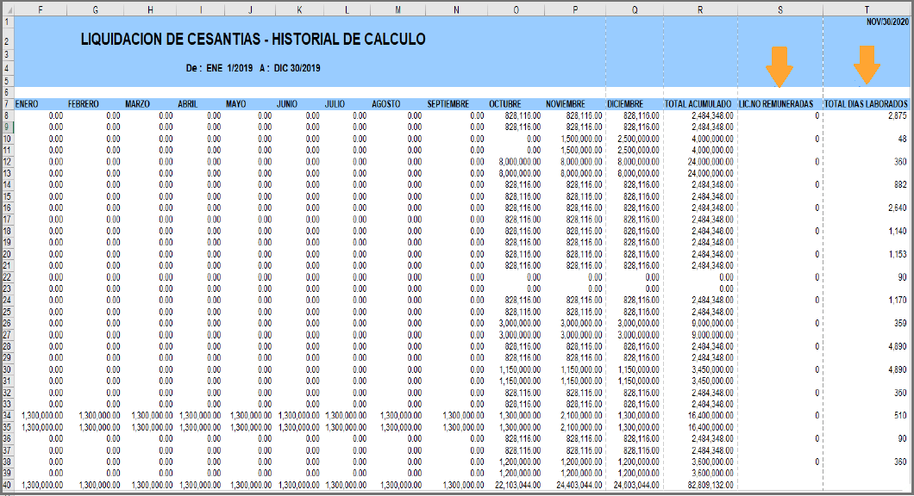The width and height of the screenshot is (914, 496).
Task: Select row 40 header number
Action: pyautogui.click(x=7, y=485)
